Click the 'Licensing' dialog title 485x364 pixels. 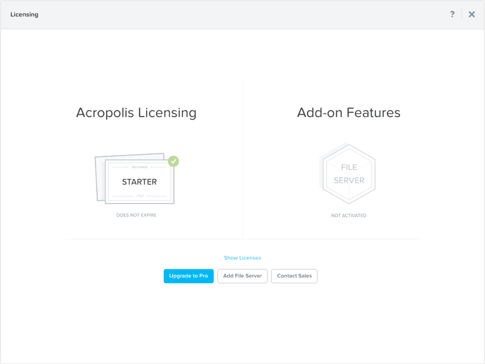pos(24,14)
